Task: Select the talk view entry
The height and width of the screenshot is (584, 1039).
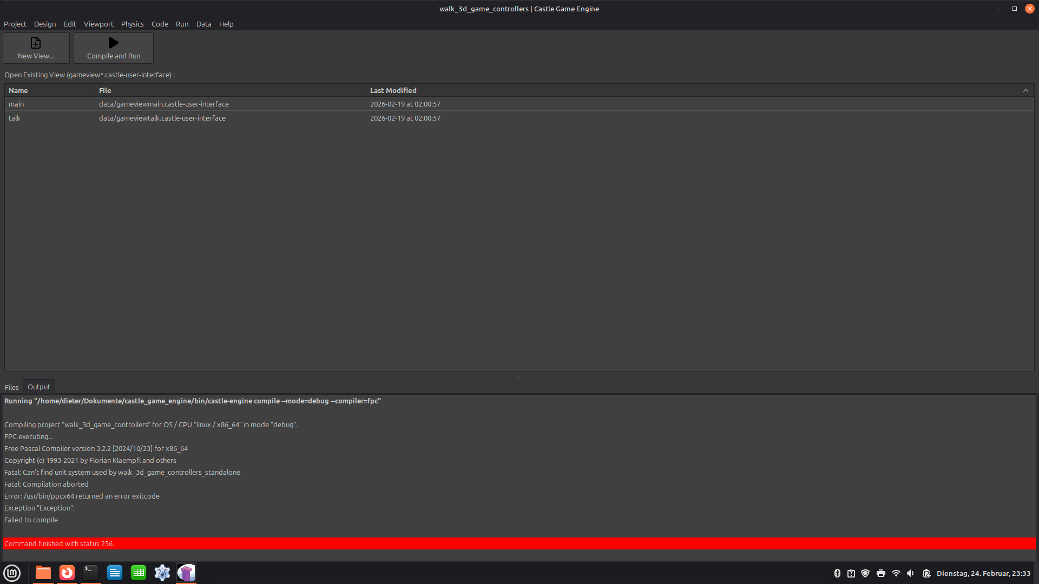Action: pyautogui.click(x=15, y=118)
